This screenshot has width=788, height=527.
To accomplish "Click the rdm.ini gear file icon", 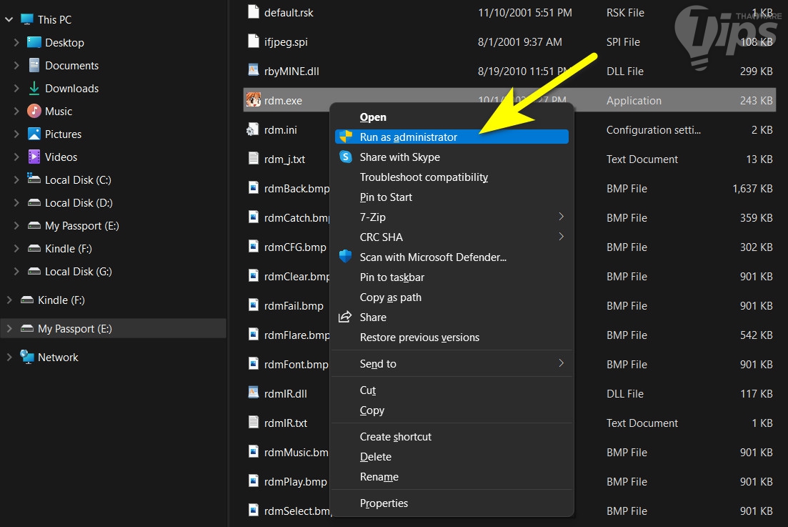I will click(253, 129).
